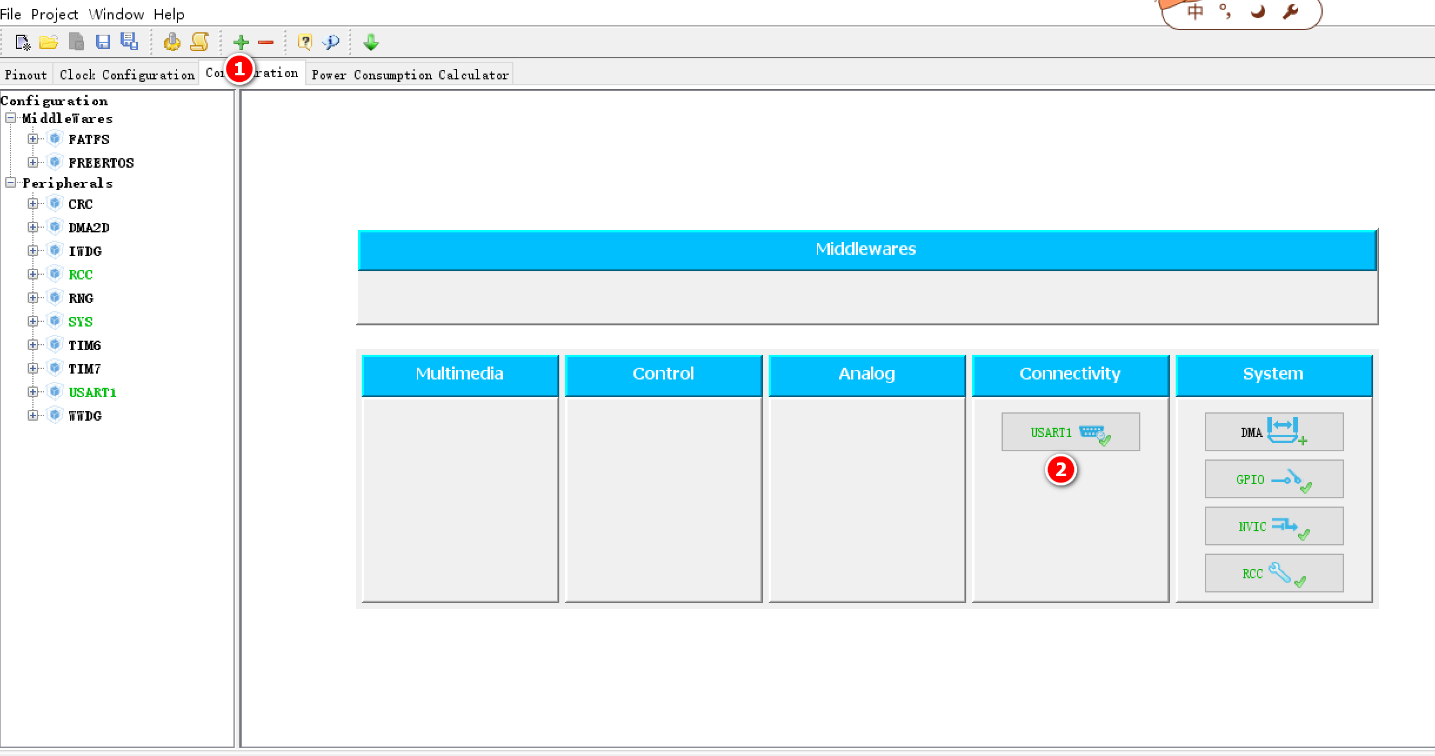Click the green plus toolbar icon
This screenshot has height=756, width=1435.
click(241, 42)
